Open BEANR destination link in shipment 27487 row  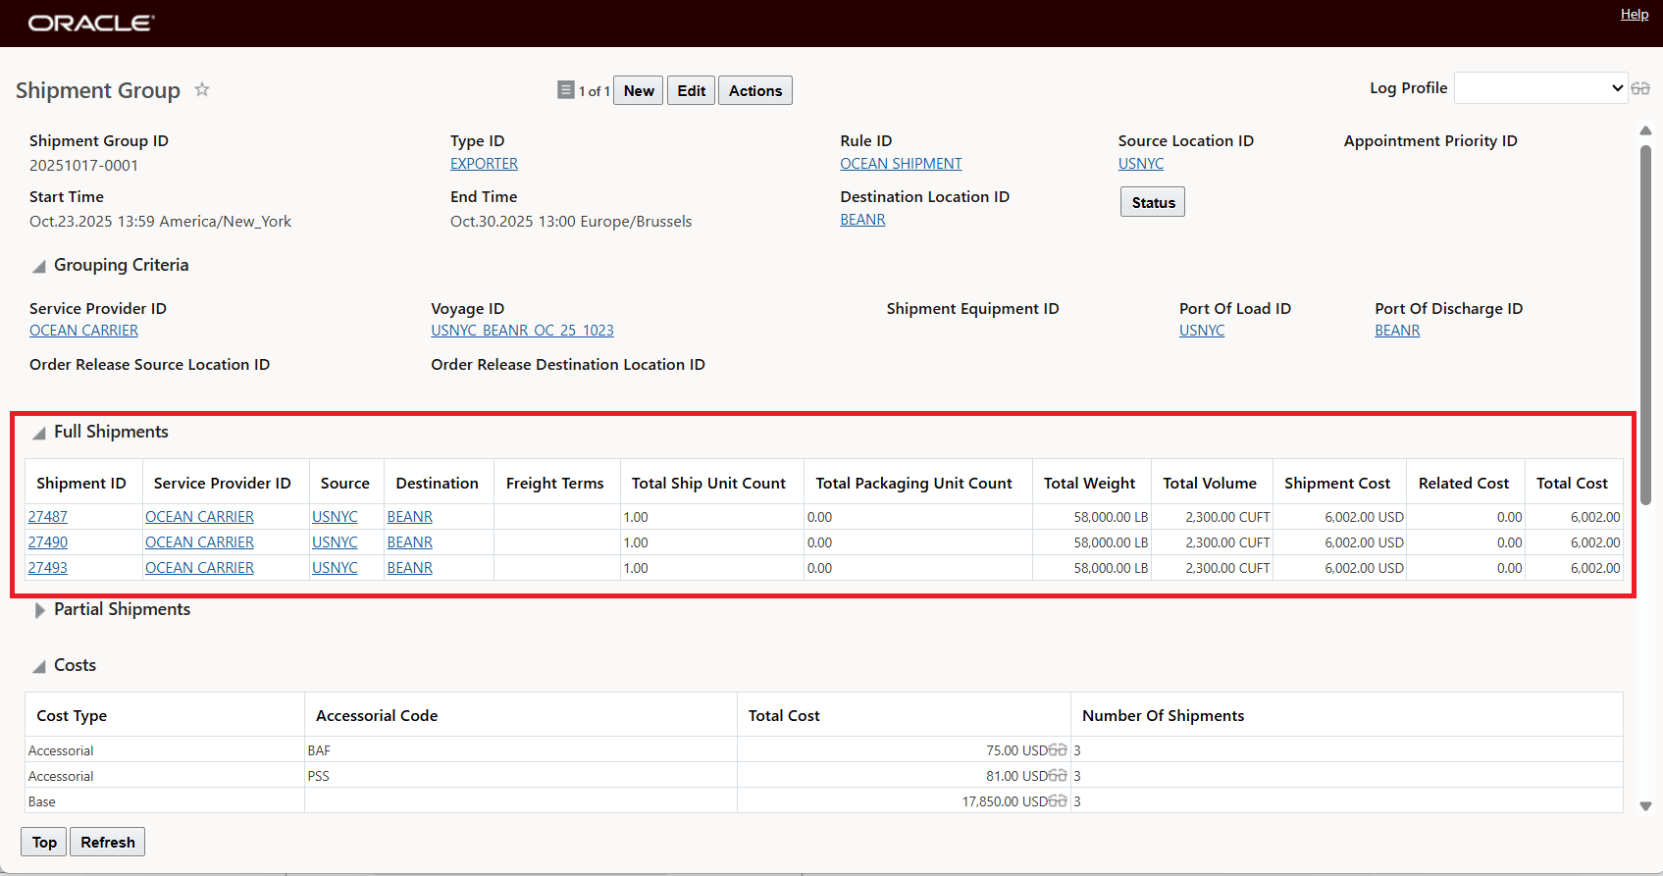click(x=410, y=517)
